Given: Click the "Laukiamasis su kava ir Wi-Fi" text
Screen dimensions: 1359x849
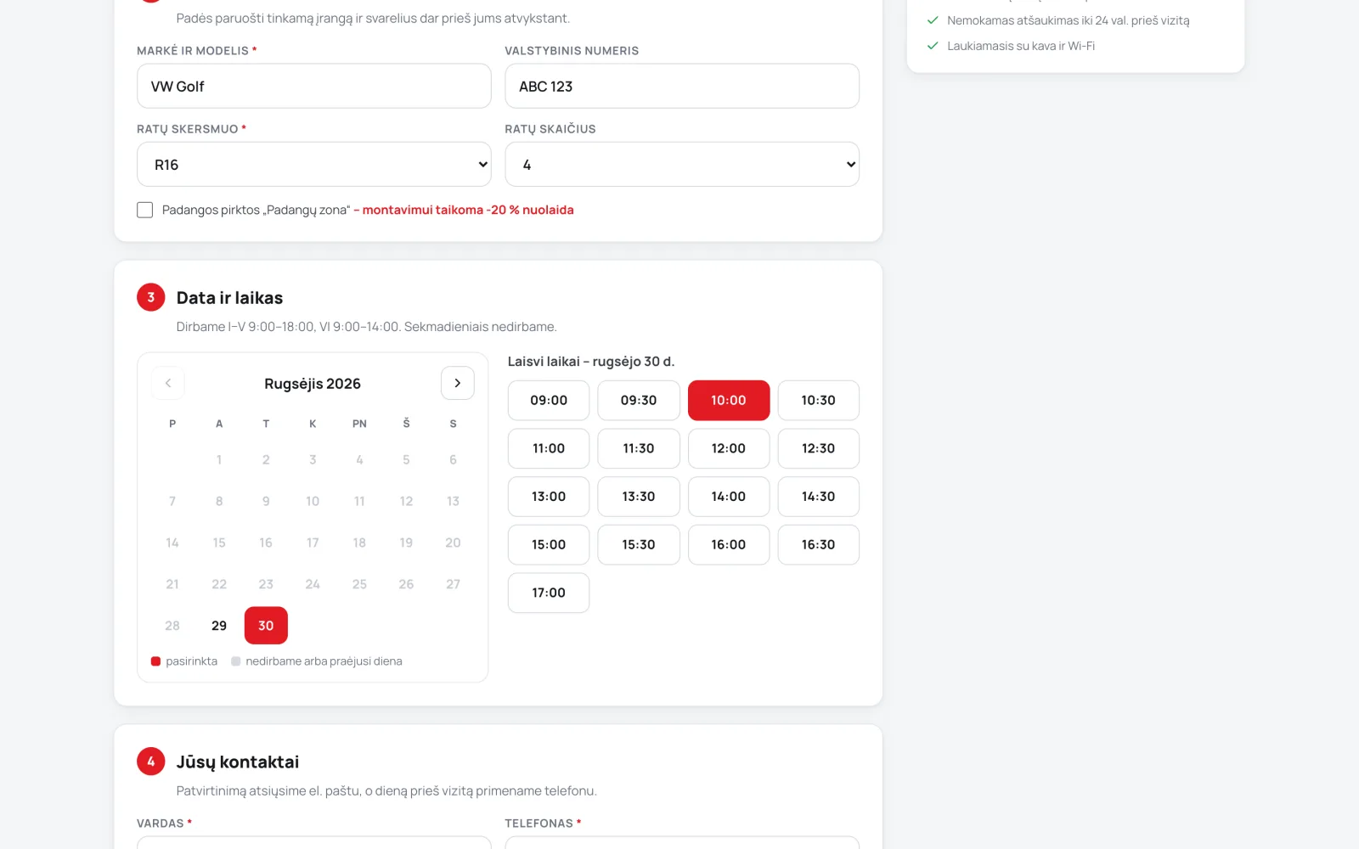Looking at the screenshot, I should (1021, 46).
